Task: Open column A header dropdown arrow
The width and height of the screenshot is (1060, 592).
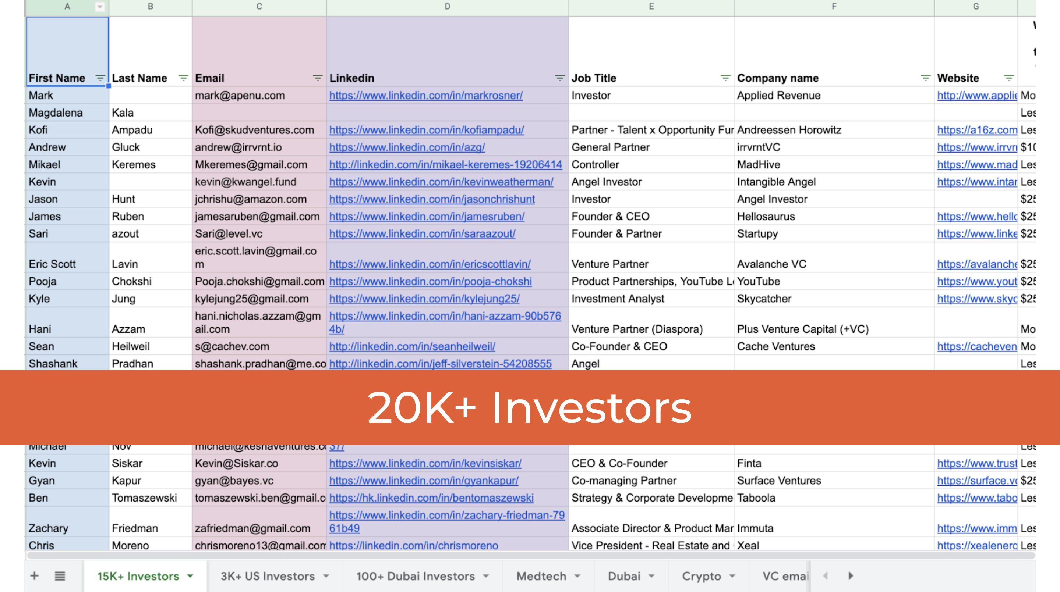Action: click(x=100, y=7)
